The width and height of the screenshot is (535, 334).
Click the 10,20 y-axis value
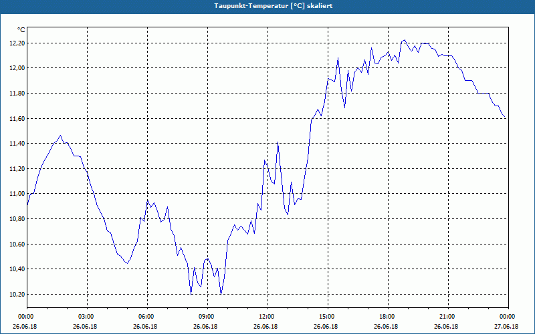[x=17, y=294]
